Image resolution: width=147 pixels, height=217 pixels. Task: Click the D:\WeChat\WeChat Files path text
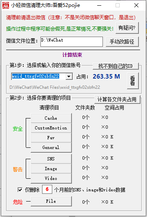tap(55, 87)
